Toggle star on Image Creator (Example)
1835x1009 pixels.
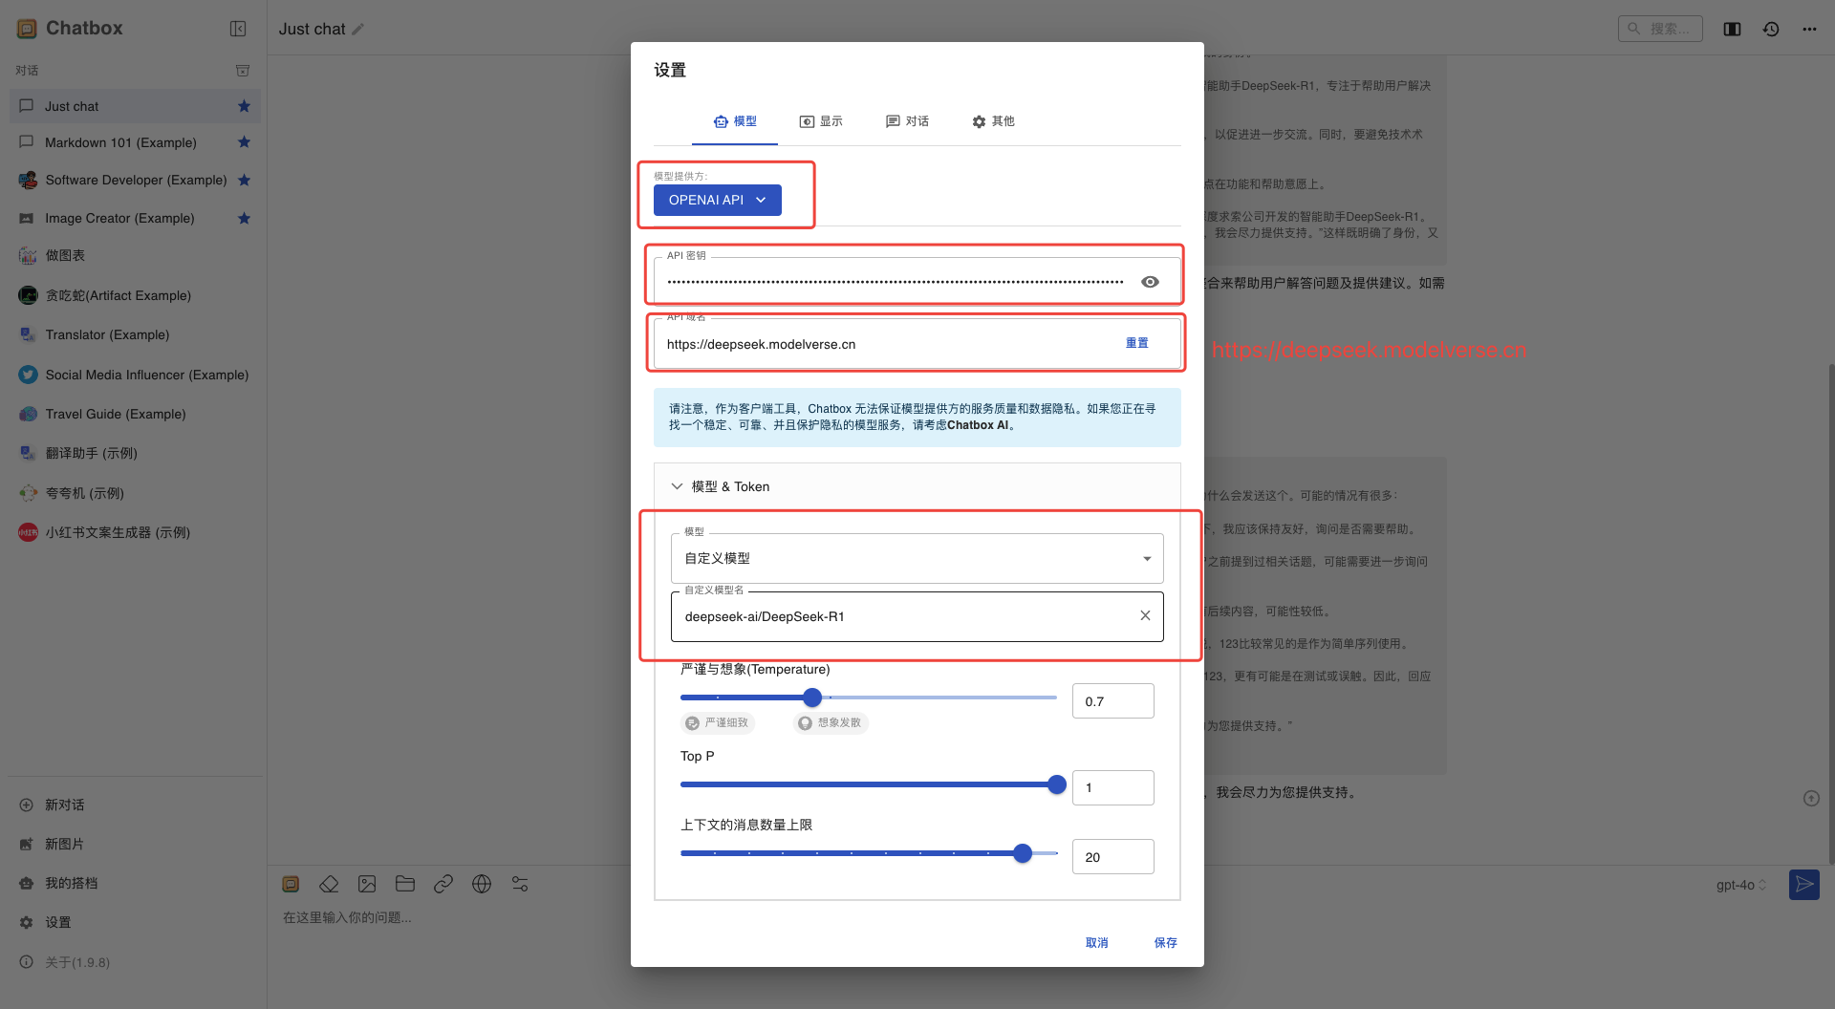pyautogui.click(x=244, y=218)
